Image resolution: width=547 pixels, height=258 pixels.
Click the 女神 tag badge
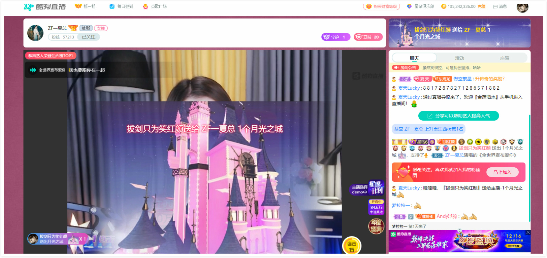click(101, 28)
